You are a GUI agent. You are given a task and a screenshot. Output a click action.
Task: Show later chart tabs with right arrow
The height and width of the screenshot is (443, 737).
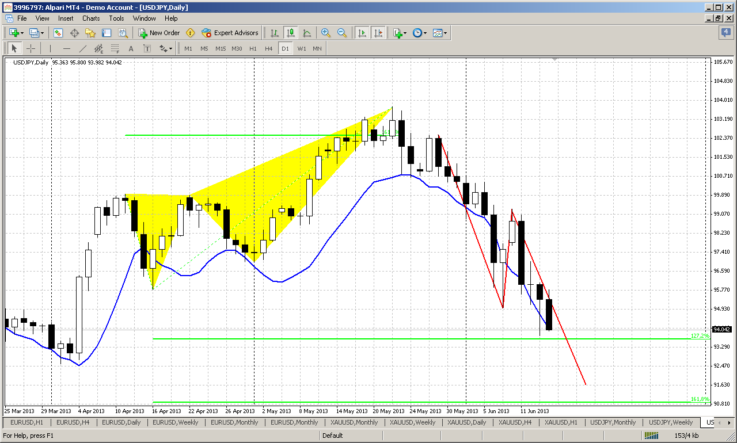click(x=728, y=423)
